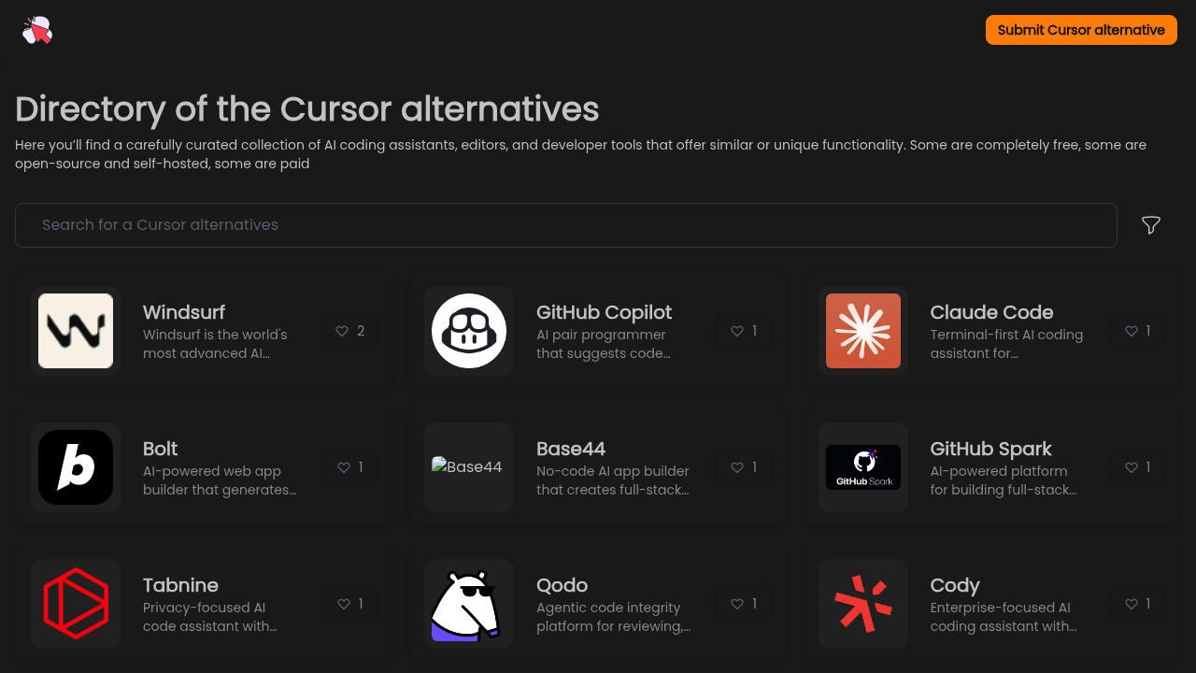
Task: Click the Submit Cursor alternative button
Action: point(1081,29)
